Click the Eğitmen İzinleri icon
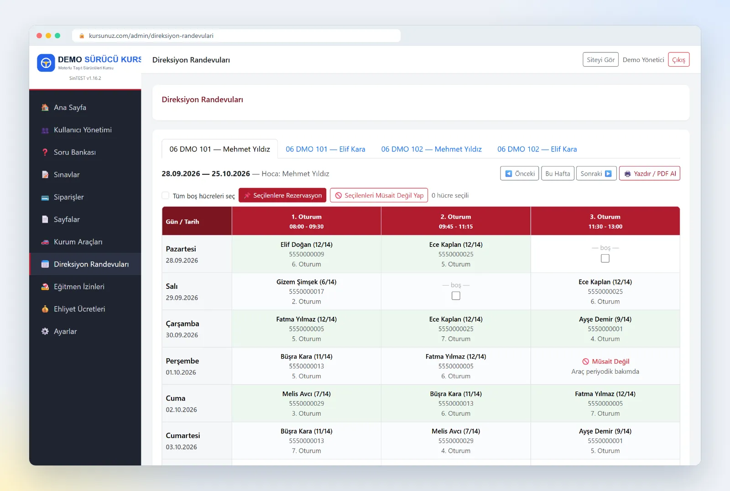730x491 pixels. coord(45,287)
